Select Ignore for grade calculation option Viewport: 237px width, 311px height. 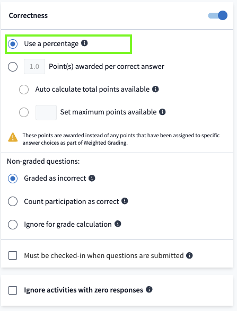[13, 225]
